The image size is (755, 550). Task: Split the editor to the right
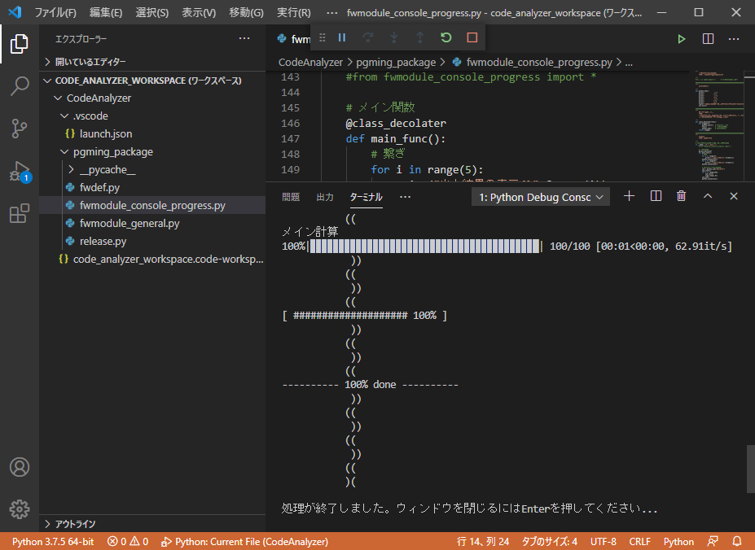(x=708, y=39)
